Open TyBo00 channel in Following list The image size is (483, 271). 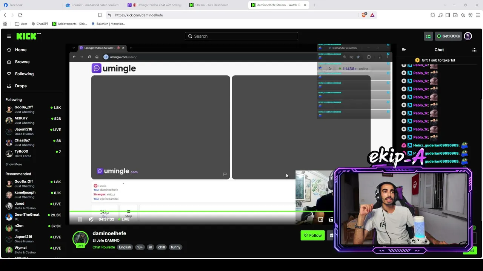point(33,154)
